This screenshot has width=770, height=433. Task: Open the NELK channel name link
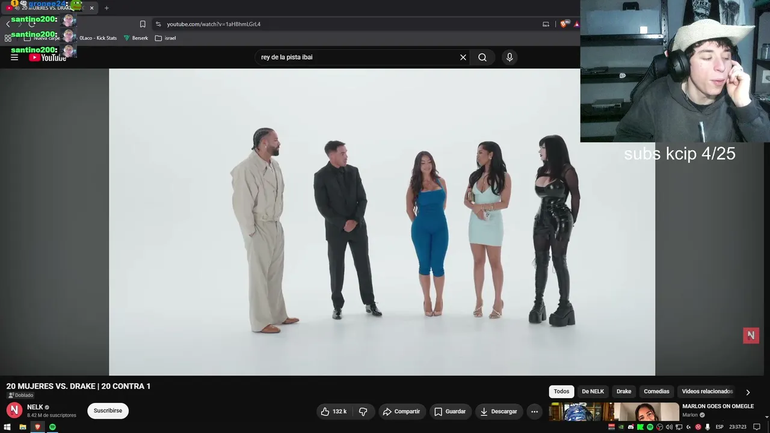tap(35, 407)
